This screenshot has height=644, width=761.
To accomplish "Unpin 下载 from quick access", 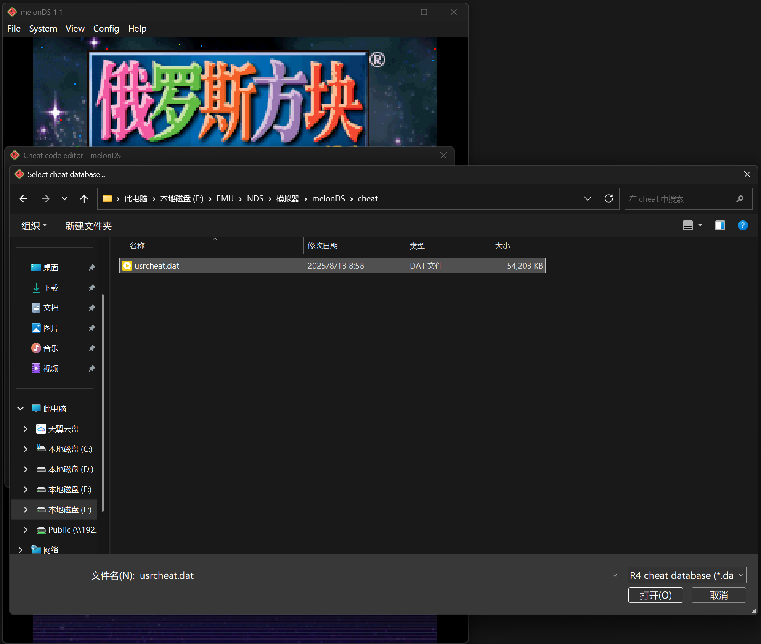I will pos(92,288).
